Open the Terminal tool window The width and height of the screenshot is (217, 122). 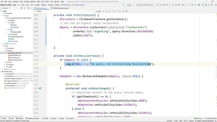click(x=20, y=118)
